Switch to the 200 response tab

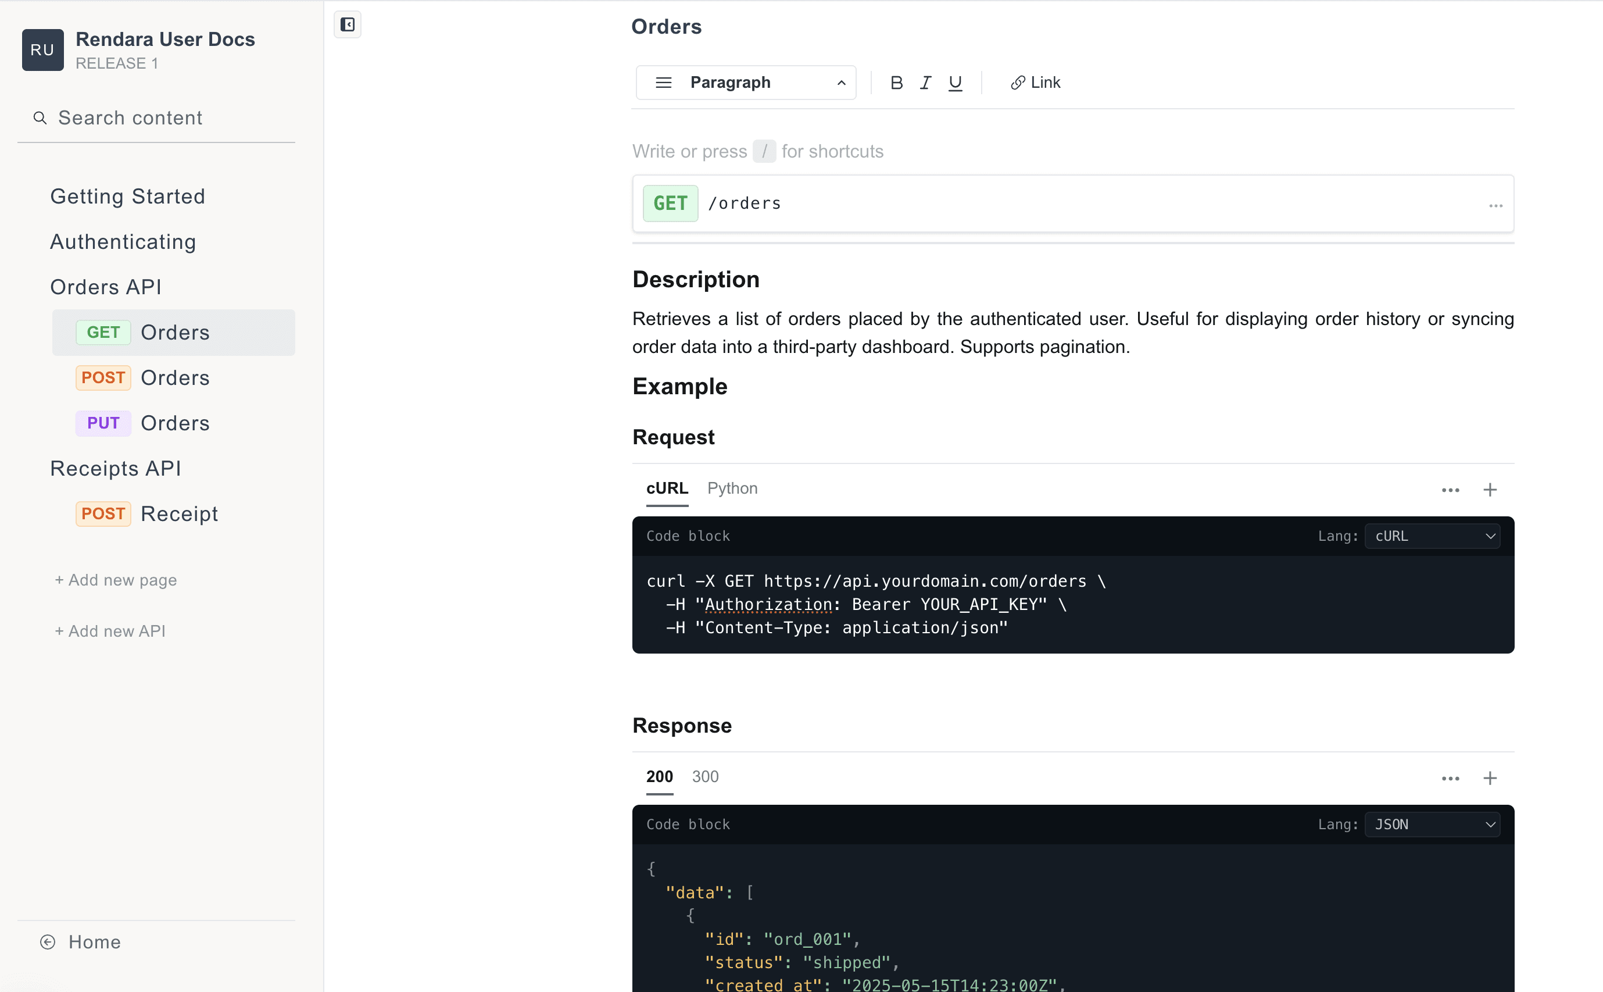coord(659,776)
